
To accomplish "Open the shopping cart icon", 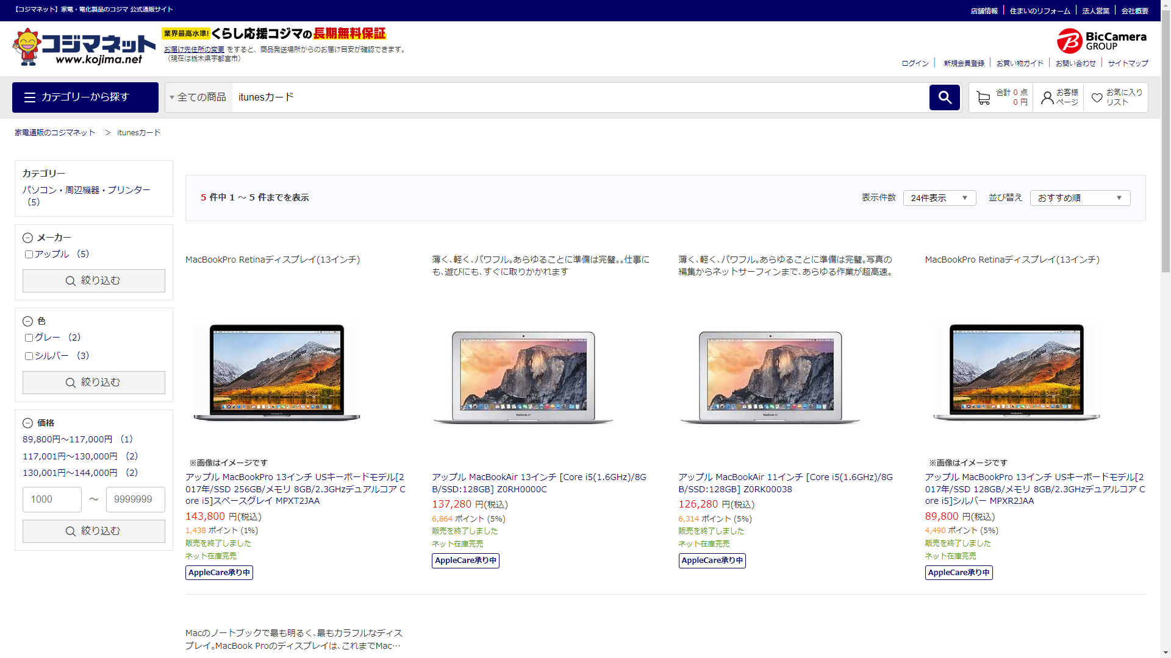I will pos(983,98).
